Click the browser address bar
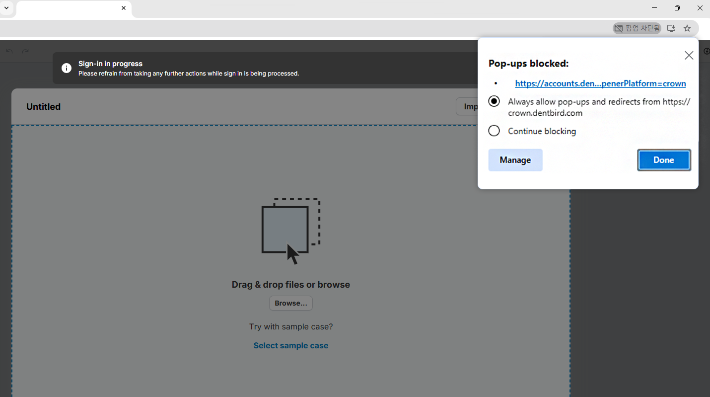 [x=298, y=28]
